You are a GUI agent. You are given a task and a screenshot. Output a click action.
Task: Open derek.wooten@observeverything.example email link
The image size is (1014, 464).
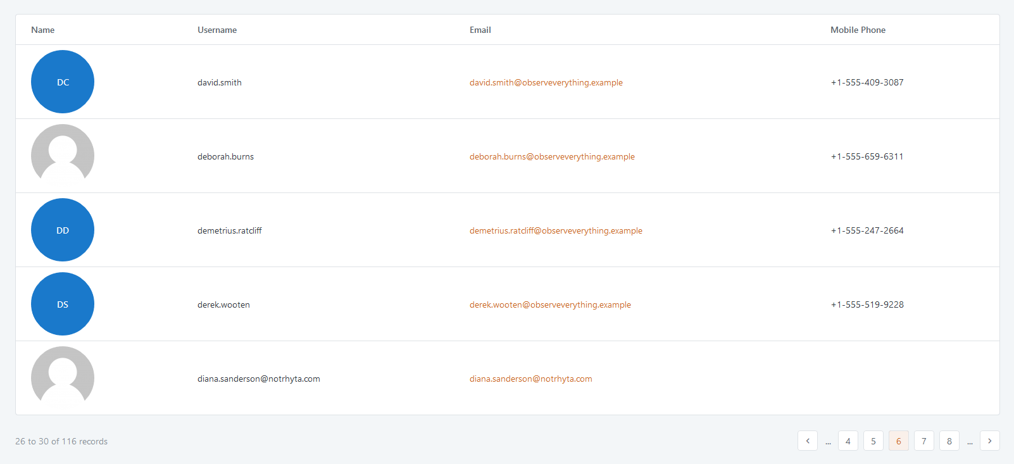[550, 304]
